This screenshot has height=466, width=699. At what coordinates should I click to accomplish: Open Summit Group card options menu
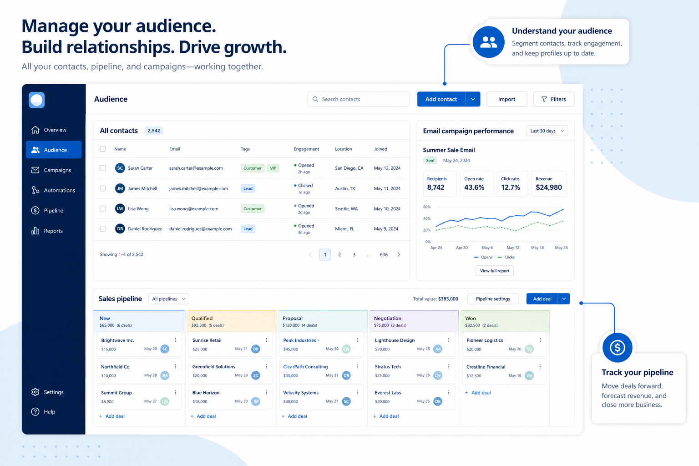(176, 392)
